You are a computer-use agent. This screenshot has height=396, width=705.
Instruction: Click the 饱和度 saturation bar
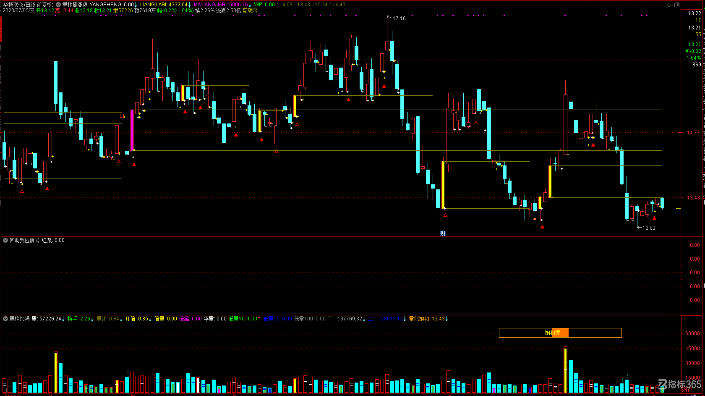coord(560,333)
